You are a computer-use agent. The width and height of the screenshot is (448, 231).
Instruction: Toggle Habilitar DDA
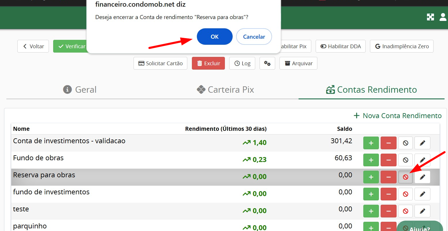point(340,46)
